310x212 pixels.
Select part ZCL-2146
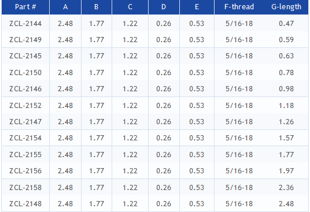click(x=25, y=89)
